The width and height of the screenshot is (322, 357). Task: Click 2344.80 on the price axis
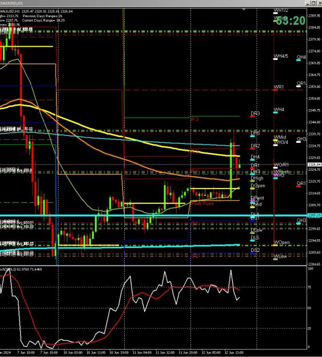tap(314, 122)
